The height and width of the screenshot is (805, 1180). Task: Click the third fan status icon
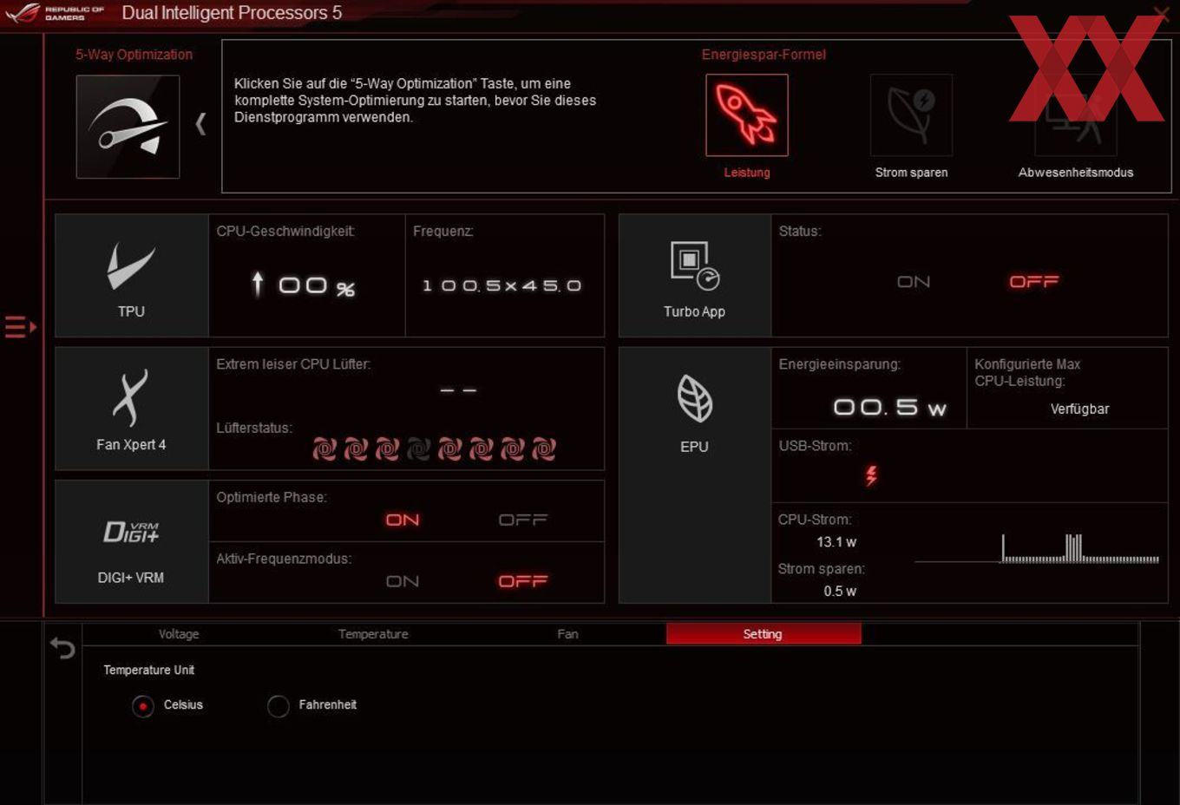[387, 448]
